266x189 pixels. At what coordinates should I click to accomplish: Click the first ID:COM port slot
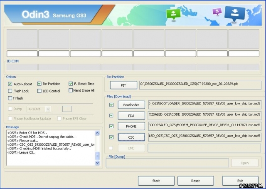[22, 67]
